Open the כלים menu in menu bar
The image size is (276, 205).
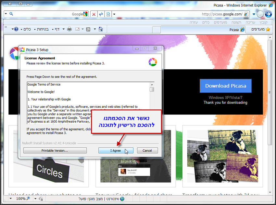(206, 22)
